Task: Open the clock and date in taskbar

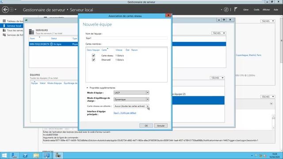Action: 275,155
